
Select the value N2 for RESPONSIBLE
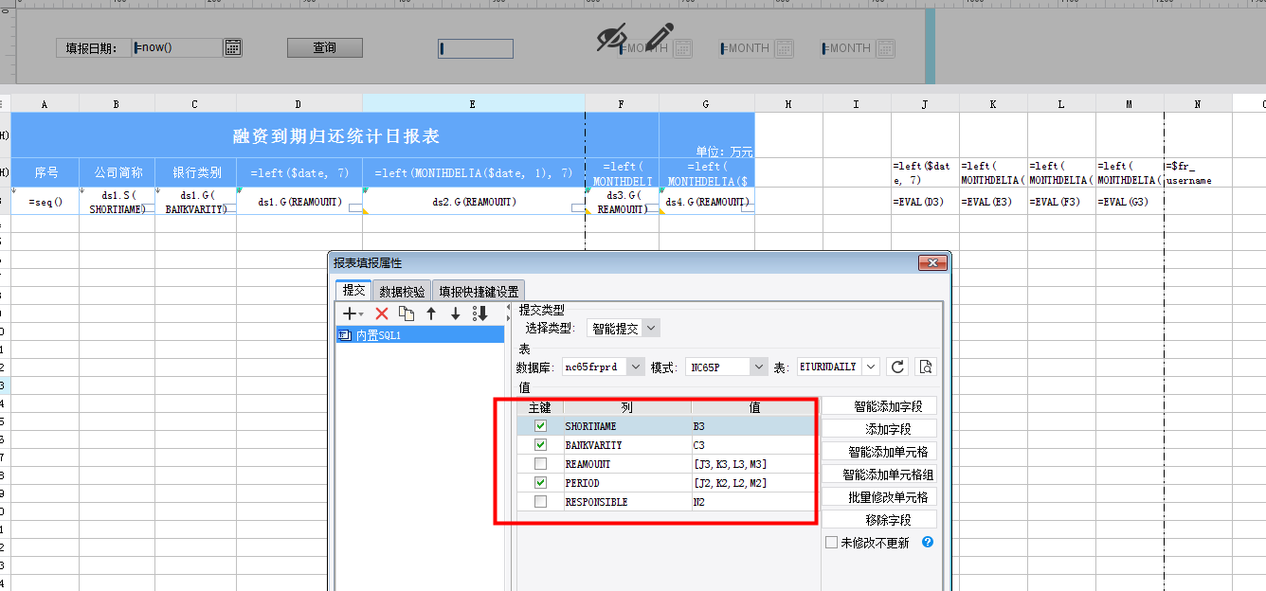[x=752, y=502]
